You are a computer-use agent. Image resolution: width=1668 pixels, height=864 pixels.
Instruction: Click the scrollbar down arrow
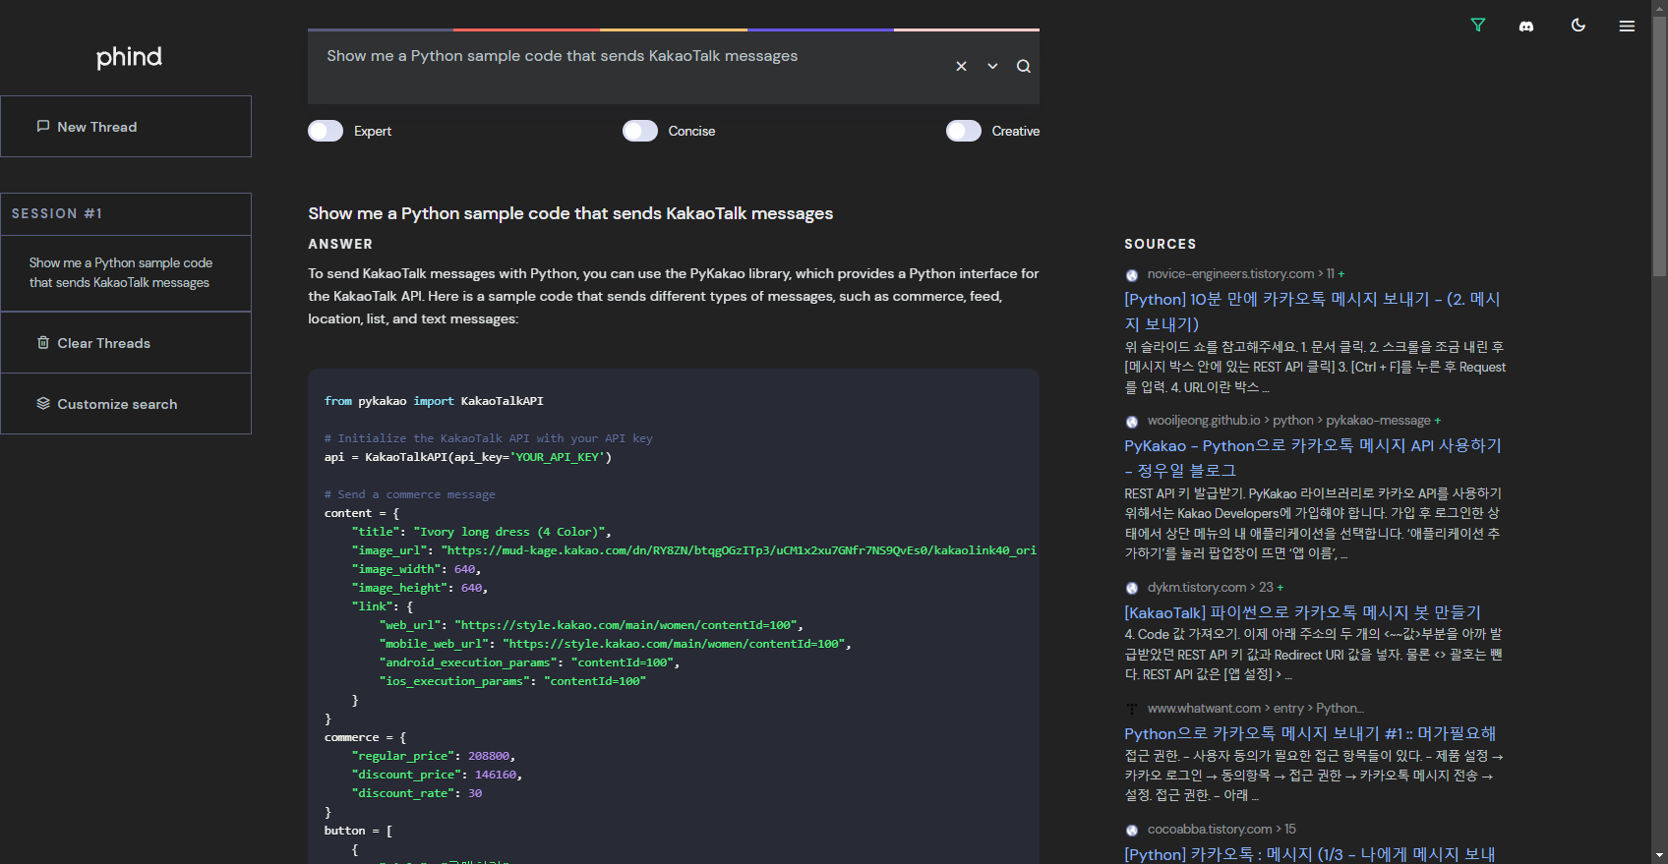(1660, 856)
